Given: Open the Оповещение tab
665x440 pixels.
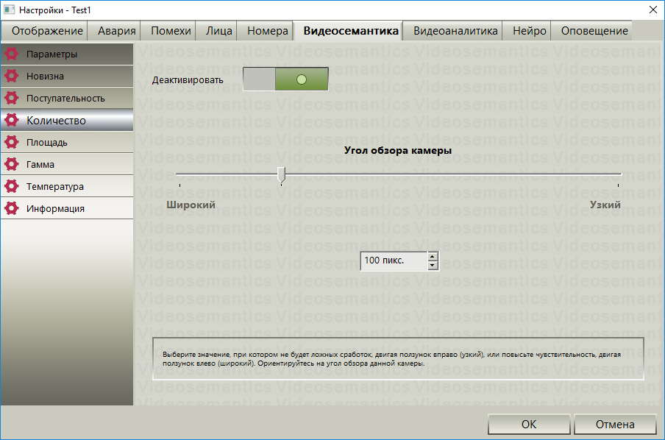Looking at the screenshot, I should [592, 31].
